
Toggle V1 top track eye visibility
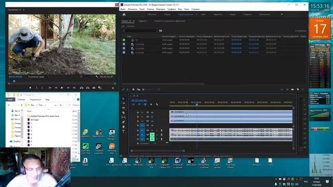point(152,112)
